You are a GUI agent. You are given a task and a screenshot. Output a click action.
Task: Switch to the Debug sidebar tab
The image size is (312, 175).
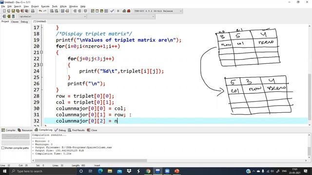(x=24, y=21)
